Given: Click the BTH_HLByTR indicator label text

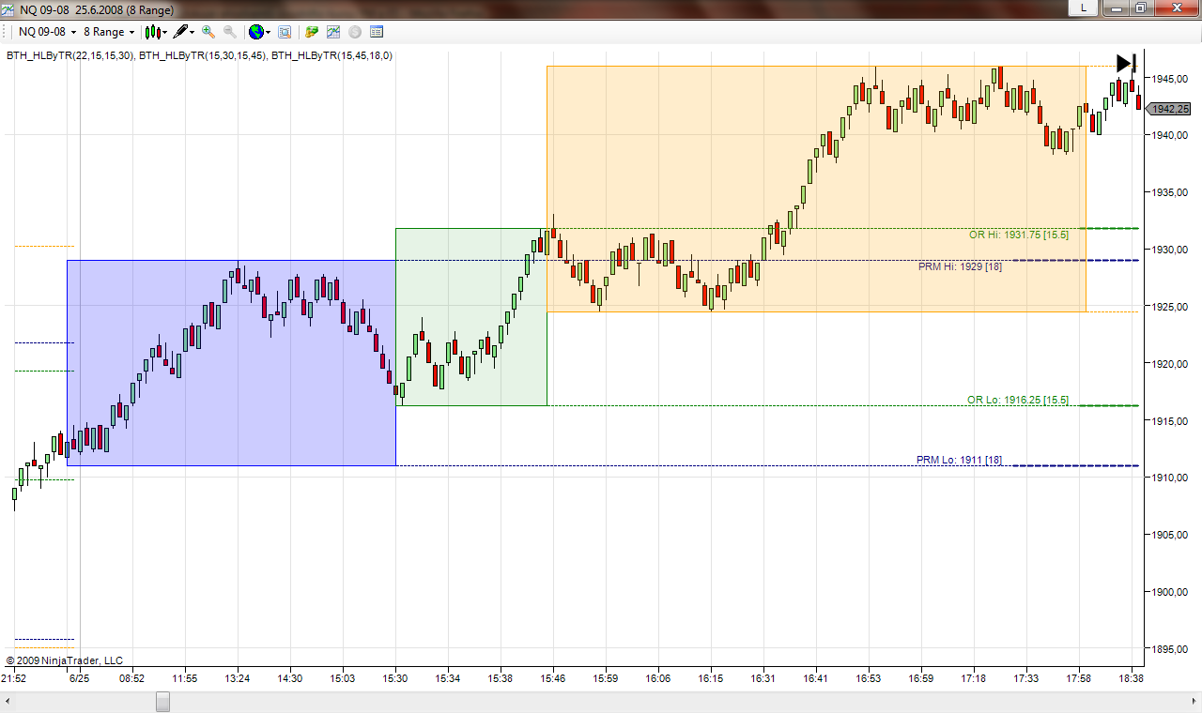Looking at the screenshot, I should (x=199, y=55).
